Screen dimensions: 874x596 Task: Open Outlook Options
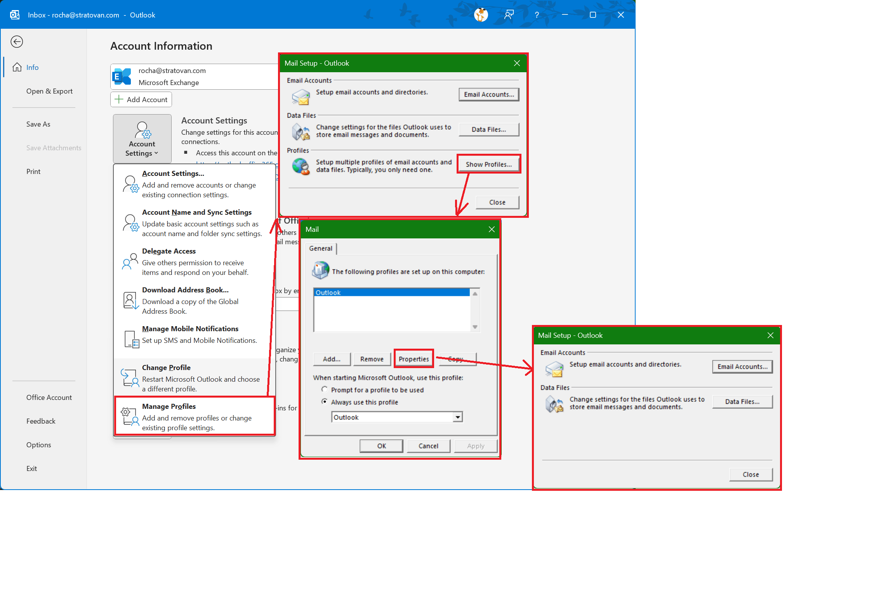pyautogui.click(x=38, y=445)
